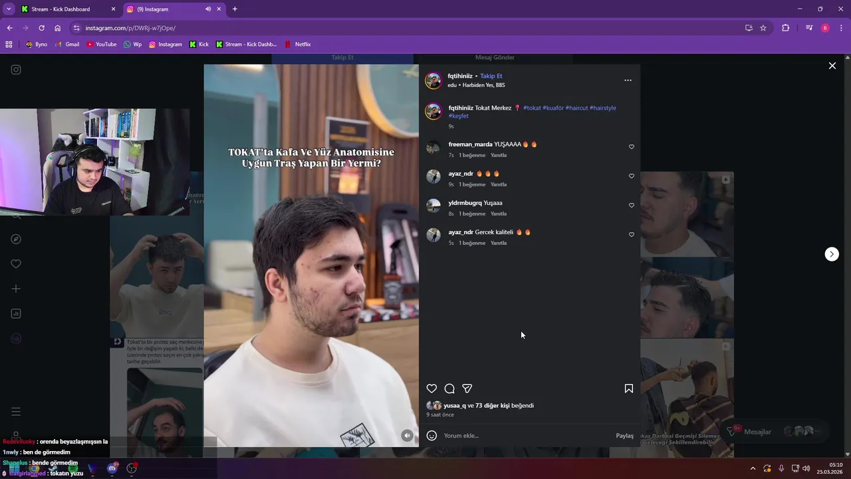Image resolution: width=851 pixels, height=479 pixels.
Task: Open fqtihiniiz avatar in post header
Action: [x=433, y=80]
